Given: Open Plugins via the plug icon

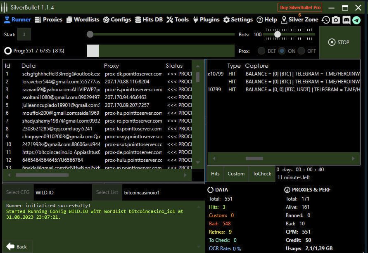Looking at the screenshot, I should (195, 20).
